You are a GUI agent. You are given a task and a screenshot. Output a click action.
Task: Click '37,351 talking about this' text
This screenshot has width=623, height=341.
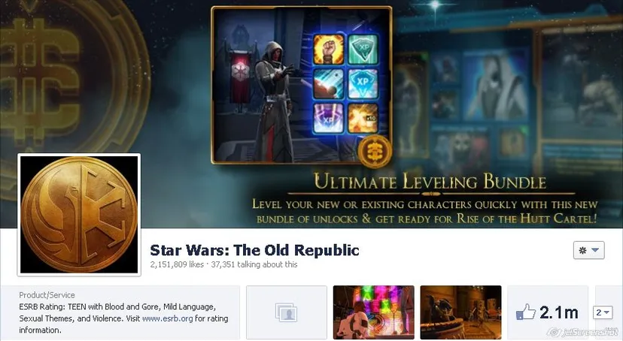tap(254, 264)
